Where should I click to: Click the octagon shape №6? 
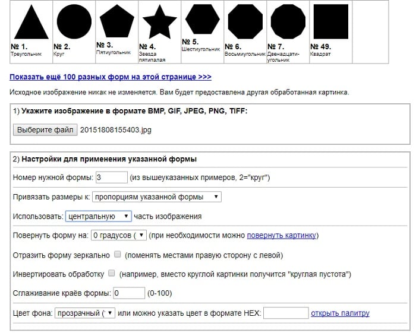(x=245, y=22)
